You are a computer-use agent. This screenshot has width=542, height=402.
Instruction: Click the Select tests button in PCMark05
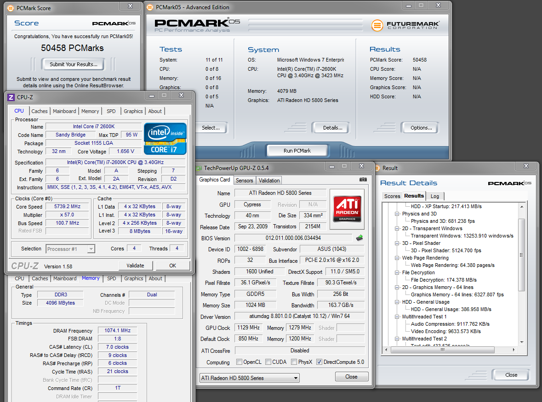coord(211,128)
